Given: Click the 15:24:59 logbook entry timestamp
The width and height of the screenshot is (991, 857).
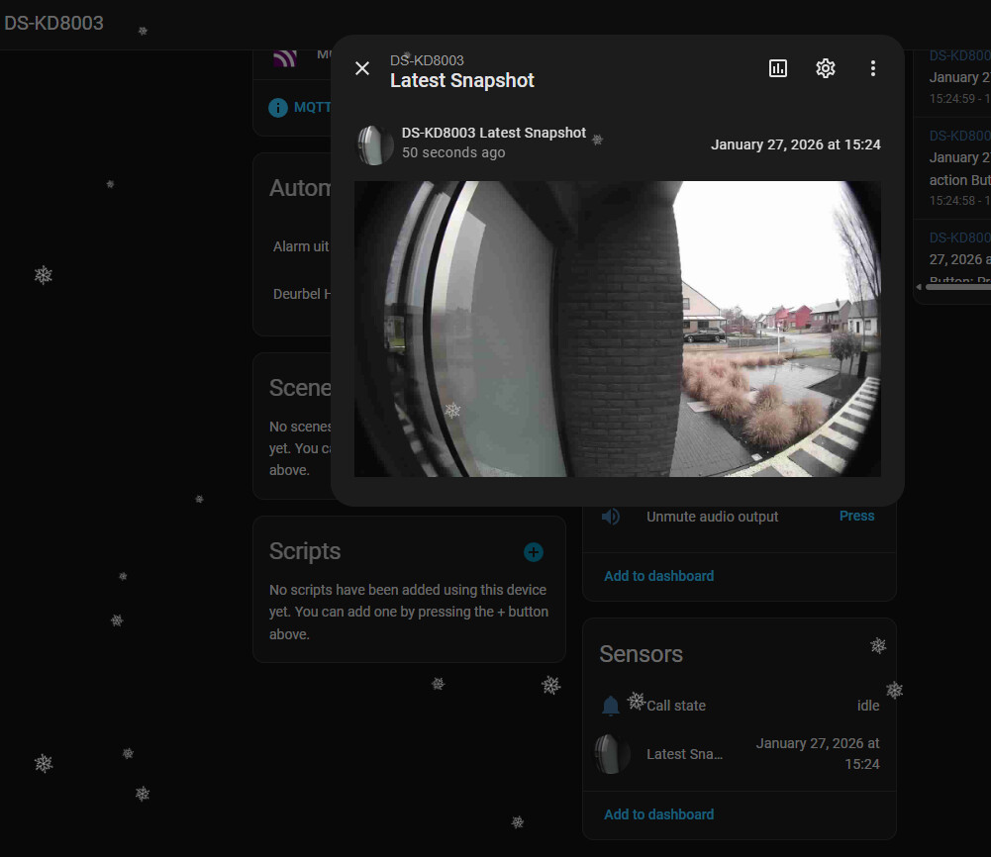Looking at the screenshot, I should click(x=959, y=99).
